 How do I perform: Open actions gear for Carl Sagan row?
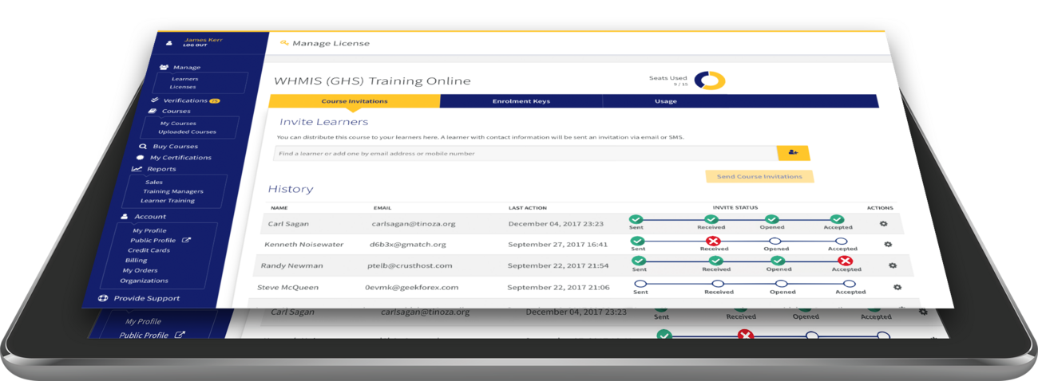[883, 224]
